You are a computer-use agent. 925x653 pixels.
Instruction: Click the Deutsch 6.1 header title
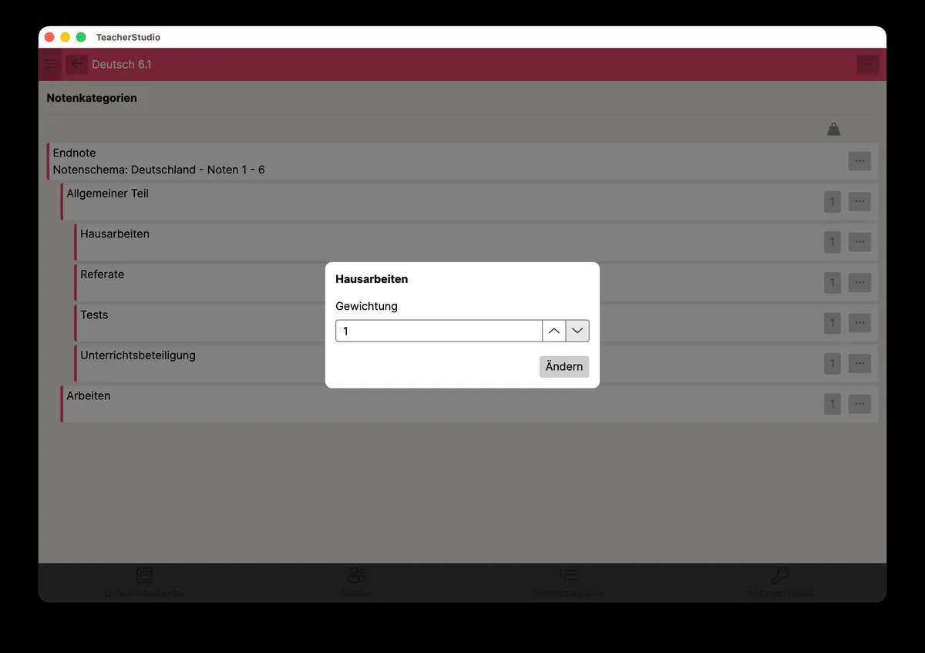(122, 64)
